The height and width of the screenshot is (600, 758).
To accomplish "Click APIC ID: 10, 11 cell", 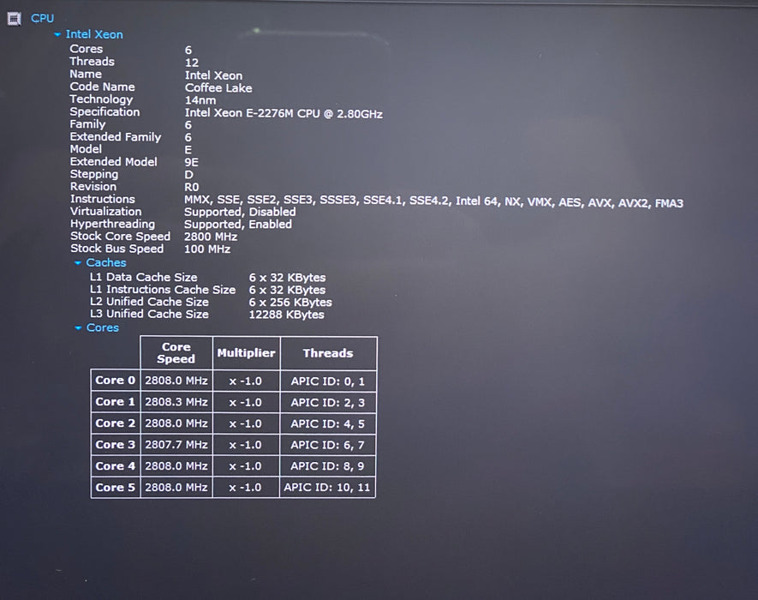I will [x=327, y=487].
